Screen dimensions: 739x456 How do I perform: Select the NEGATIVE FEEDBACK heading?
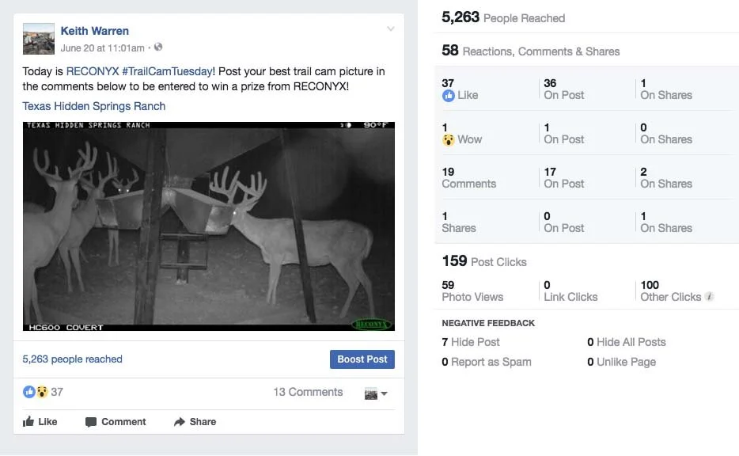(488, 323)
